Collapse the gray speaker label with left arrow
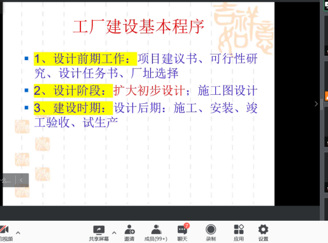The height and width of the screenshot is (243, 328). click(21, 180)
